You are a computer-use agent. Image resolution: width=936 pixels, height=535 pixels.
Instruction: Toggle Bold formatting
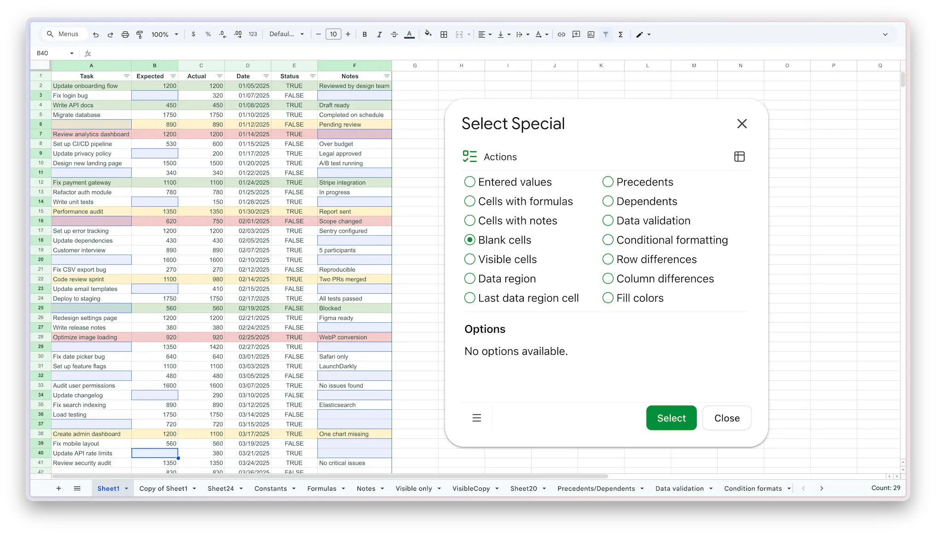pyautogui.click(x=364, y=35)
